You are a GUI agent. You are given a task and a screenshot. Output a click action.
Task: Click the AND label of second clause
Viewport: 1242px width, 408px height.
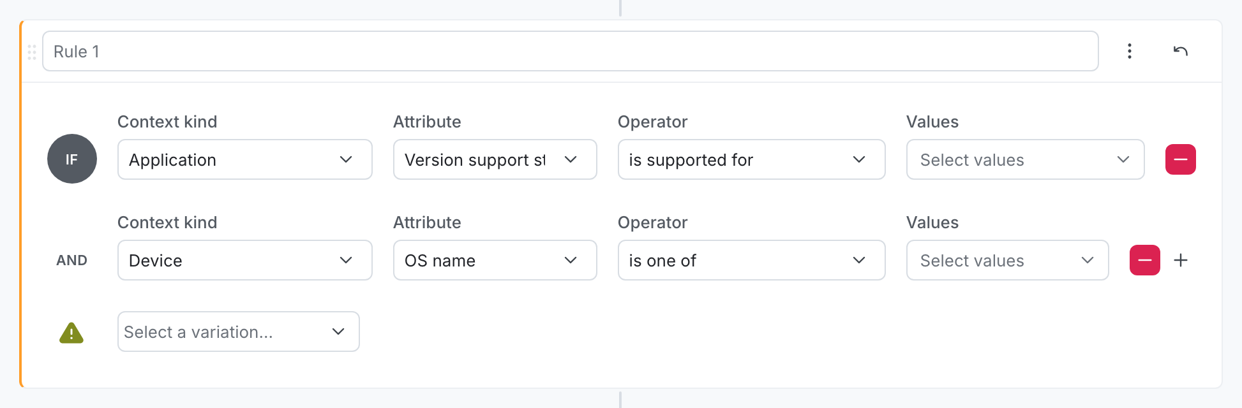click(x=71, y=260)
